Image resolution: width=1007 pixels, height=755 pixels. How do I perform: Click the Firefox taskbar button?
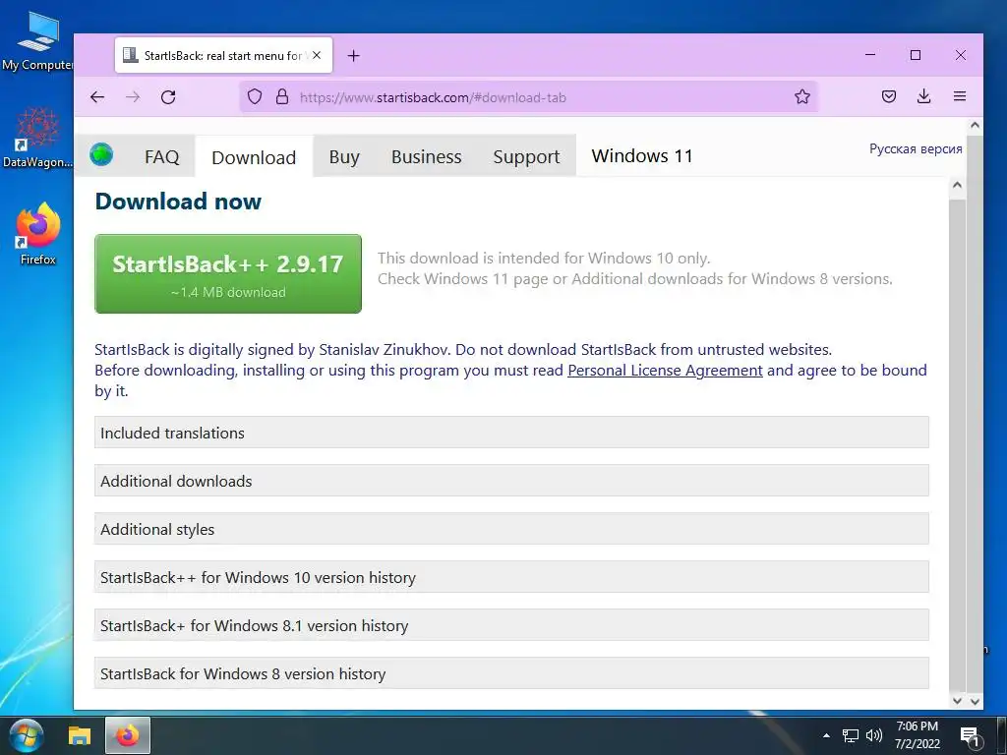click(x=128, y=735)
